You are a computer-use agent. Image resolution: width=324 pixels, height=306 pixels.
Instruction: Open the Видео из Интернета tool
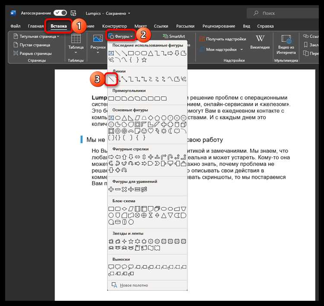tap(286, 45)
